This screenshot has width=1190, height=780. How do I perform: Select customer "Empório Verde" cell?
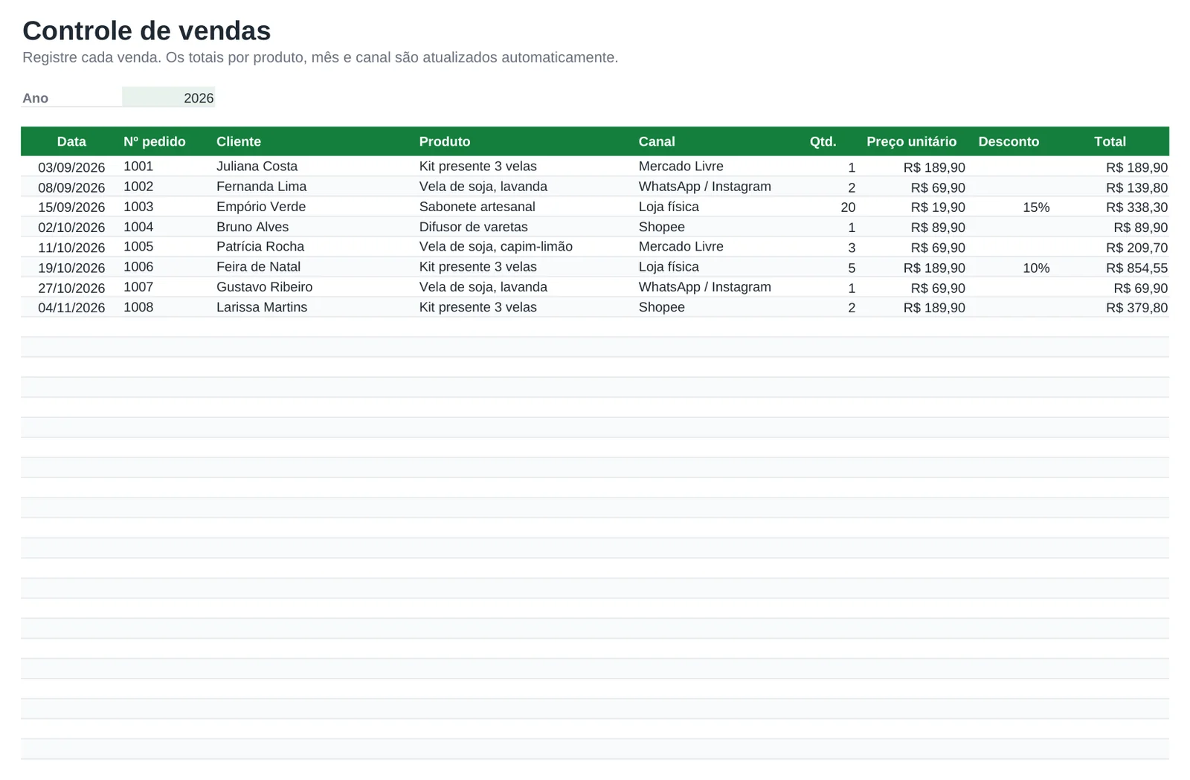pos(316,207)
